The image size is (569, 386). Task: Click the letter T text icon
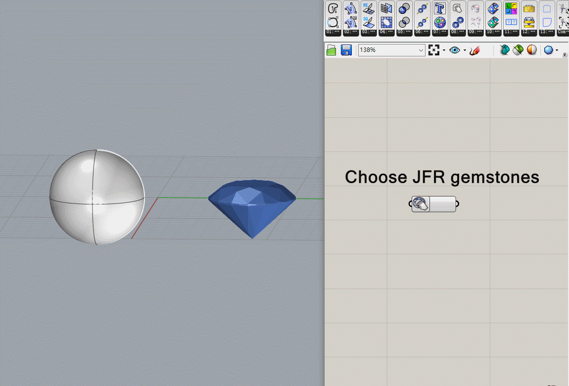click(440, 8)
